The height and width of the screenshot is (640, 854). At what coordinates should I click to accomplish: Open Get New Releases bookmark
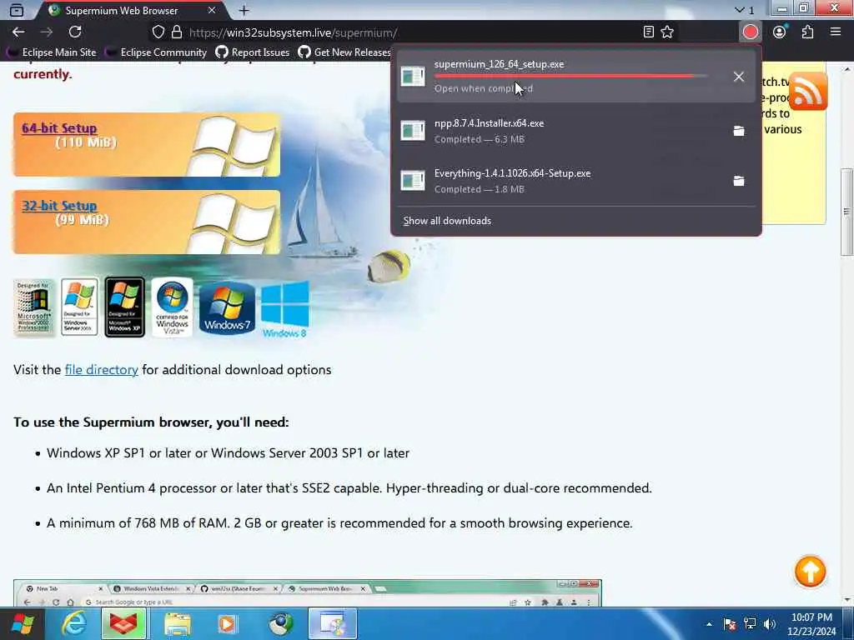[344, 52]
